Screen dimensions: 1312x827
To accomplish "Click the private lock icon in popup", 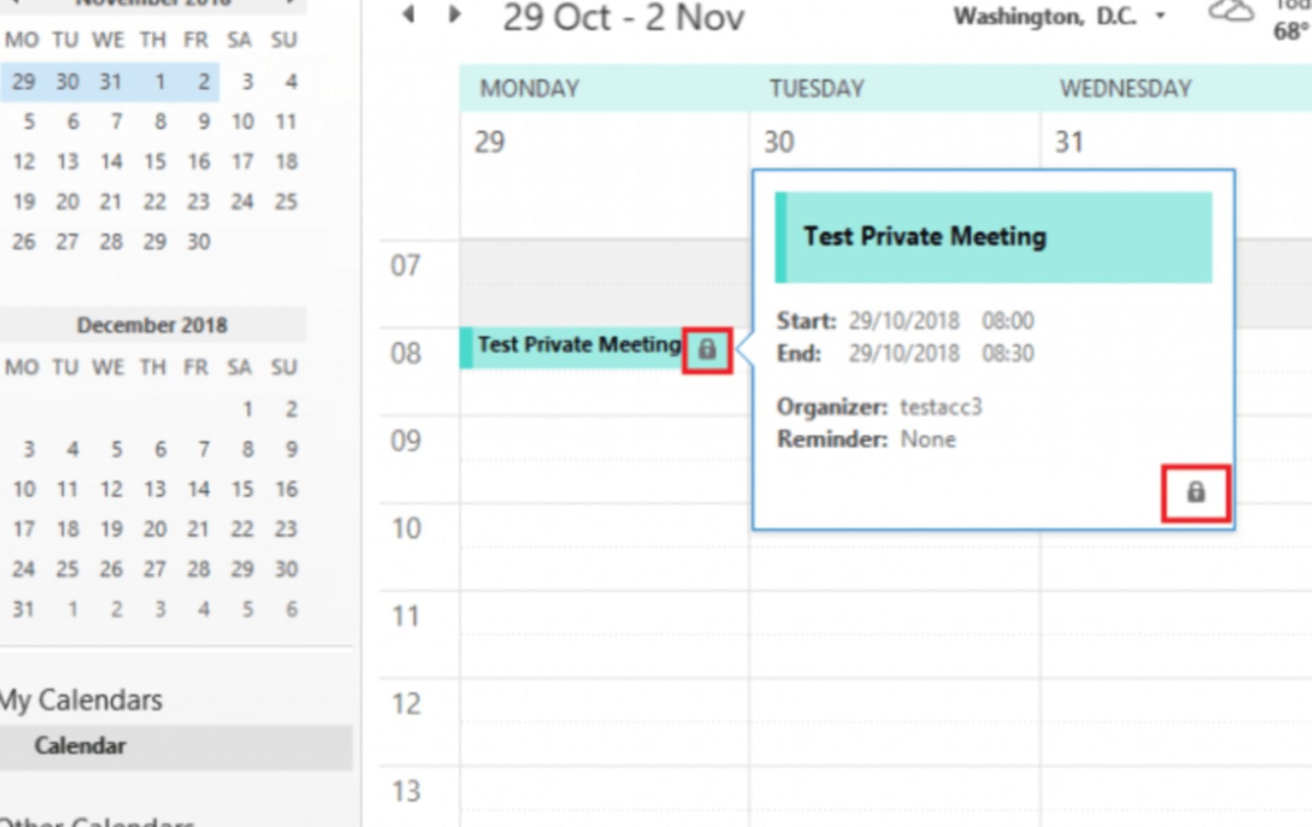I will point(1195,493).
